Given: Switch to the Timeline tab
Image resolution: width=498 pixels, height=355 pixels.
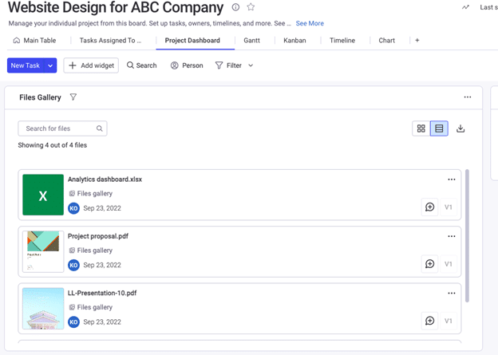Looking at the screenshot, I should pos(342,41).
